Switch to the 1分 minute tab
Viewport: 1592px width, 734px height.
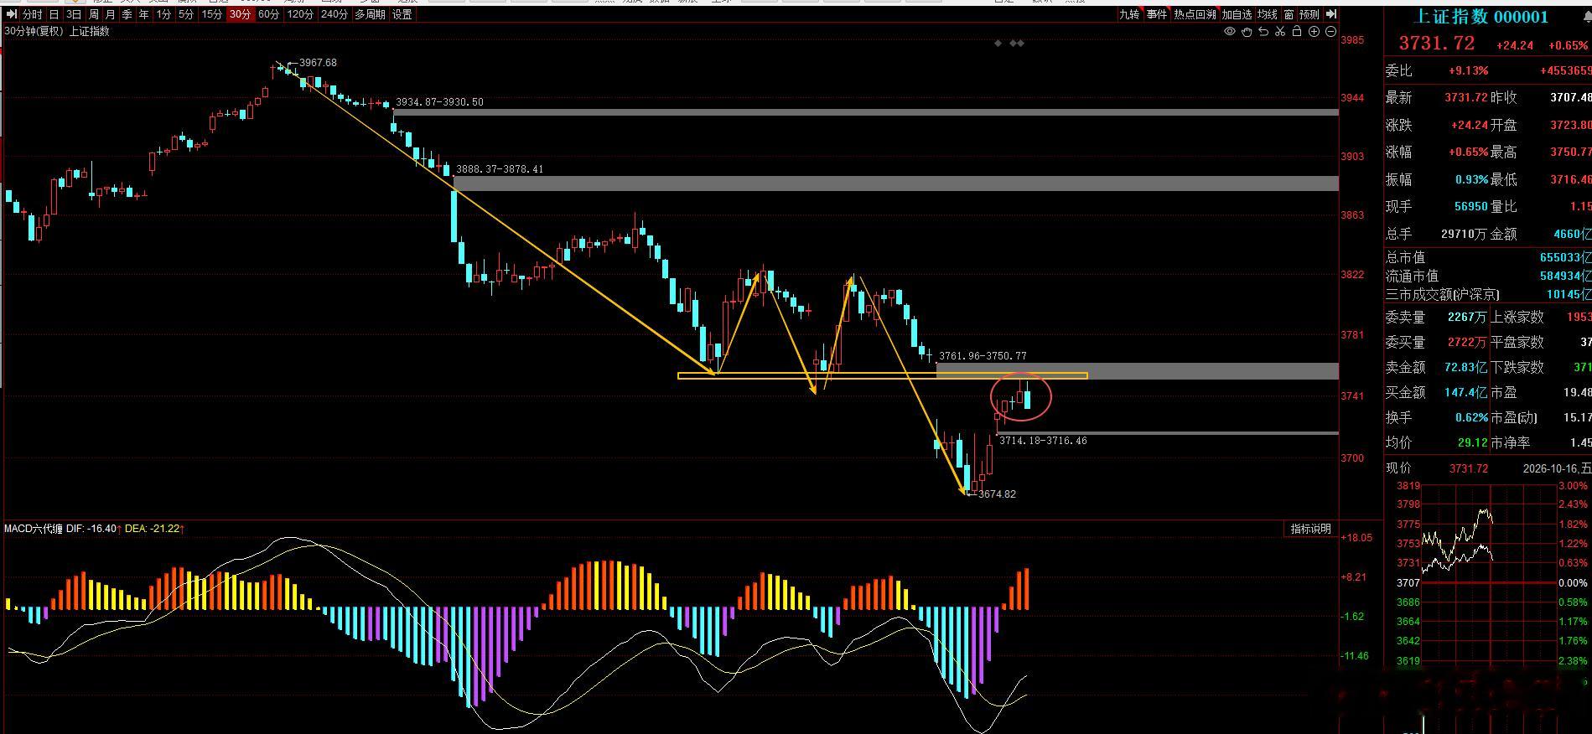pos(163,14)
